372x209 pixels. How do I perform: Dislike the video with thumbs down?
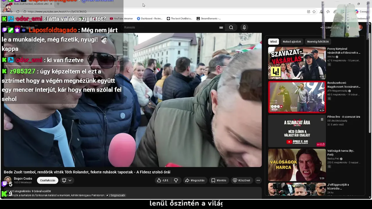[x=176, y=180]
